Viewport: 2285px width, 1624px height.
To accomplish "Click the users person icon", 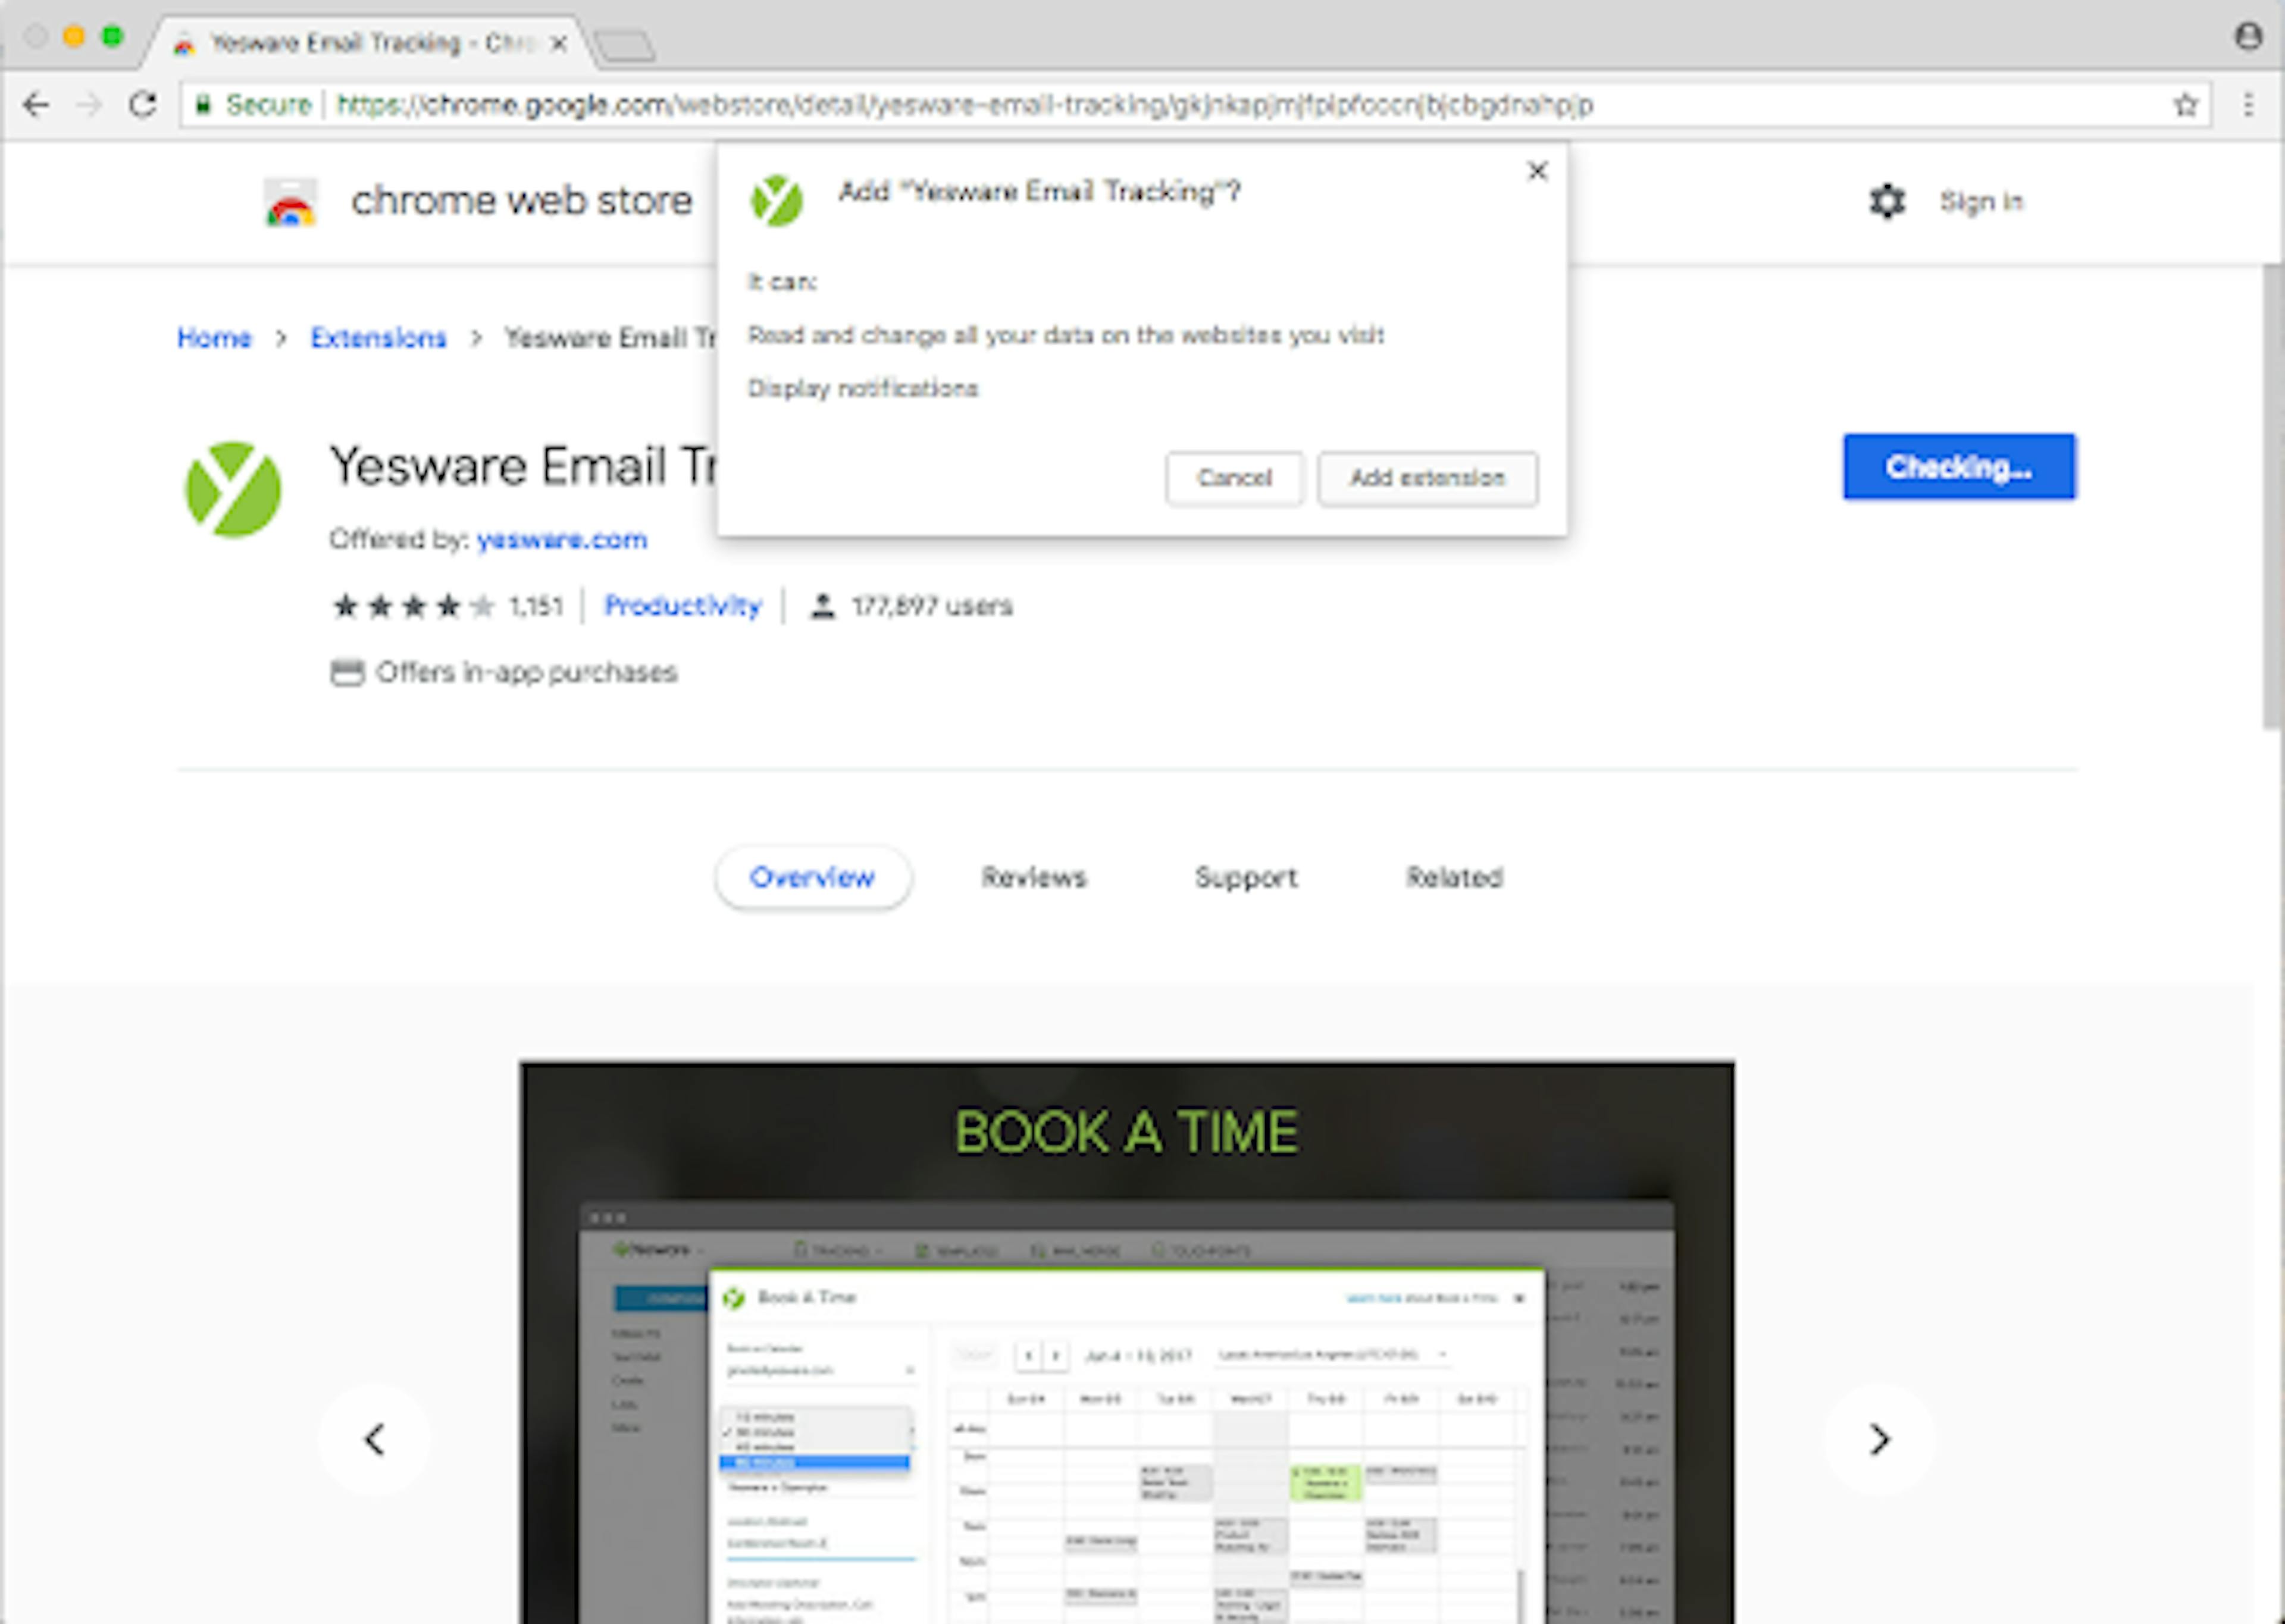I will [x=822, y=606].
